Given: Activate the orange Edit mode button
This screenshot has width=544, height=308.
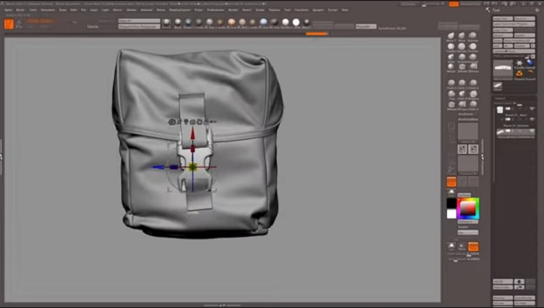Looking at the screenshot, I should tap(8, 24).
